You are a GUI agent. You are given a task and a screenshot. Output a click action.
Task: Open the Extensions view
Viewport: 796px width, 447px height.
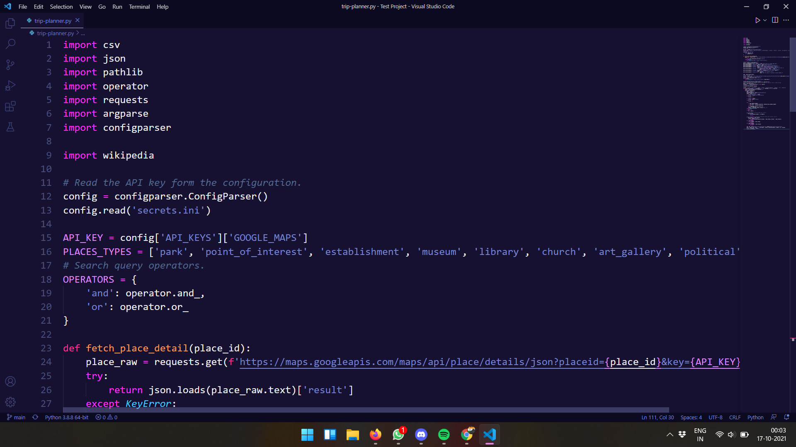[10, 106]
